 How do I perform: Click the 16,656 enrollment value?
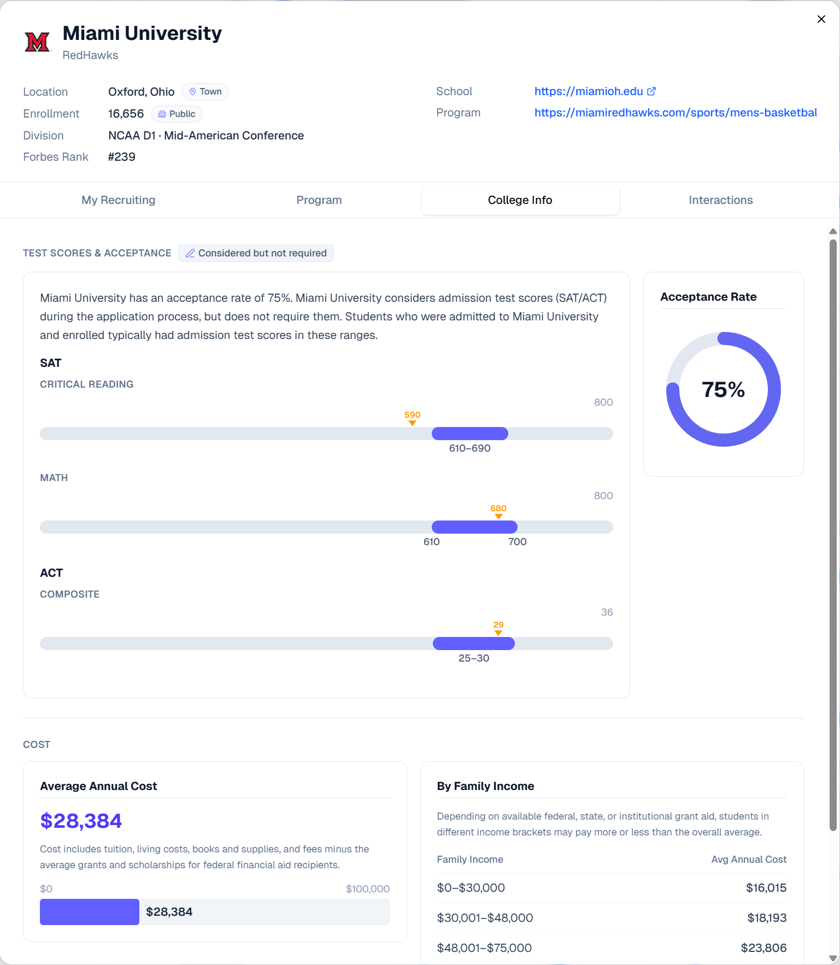coord(126,114)
